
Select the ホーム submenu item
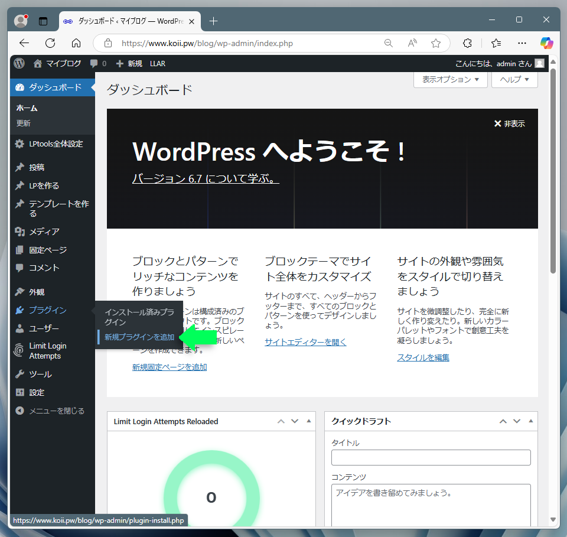(x=27, y=108)
